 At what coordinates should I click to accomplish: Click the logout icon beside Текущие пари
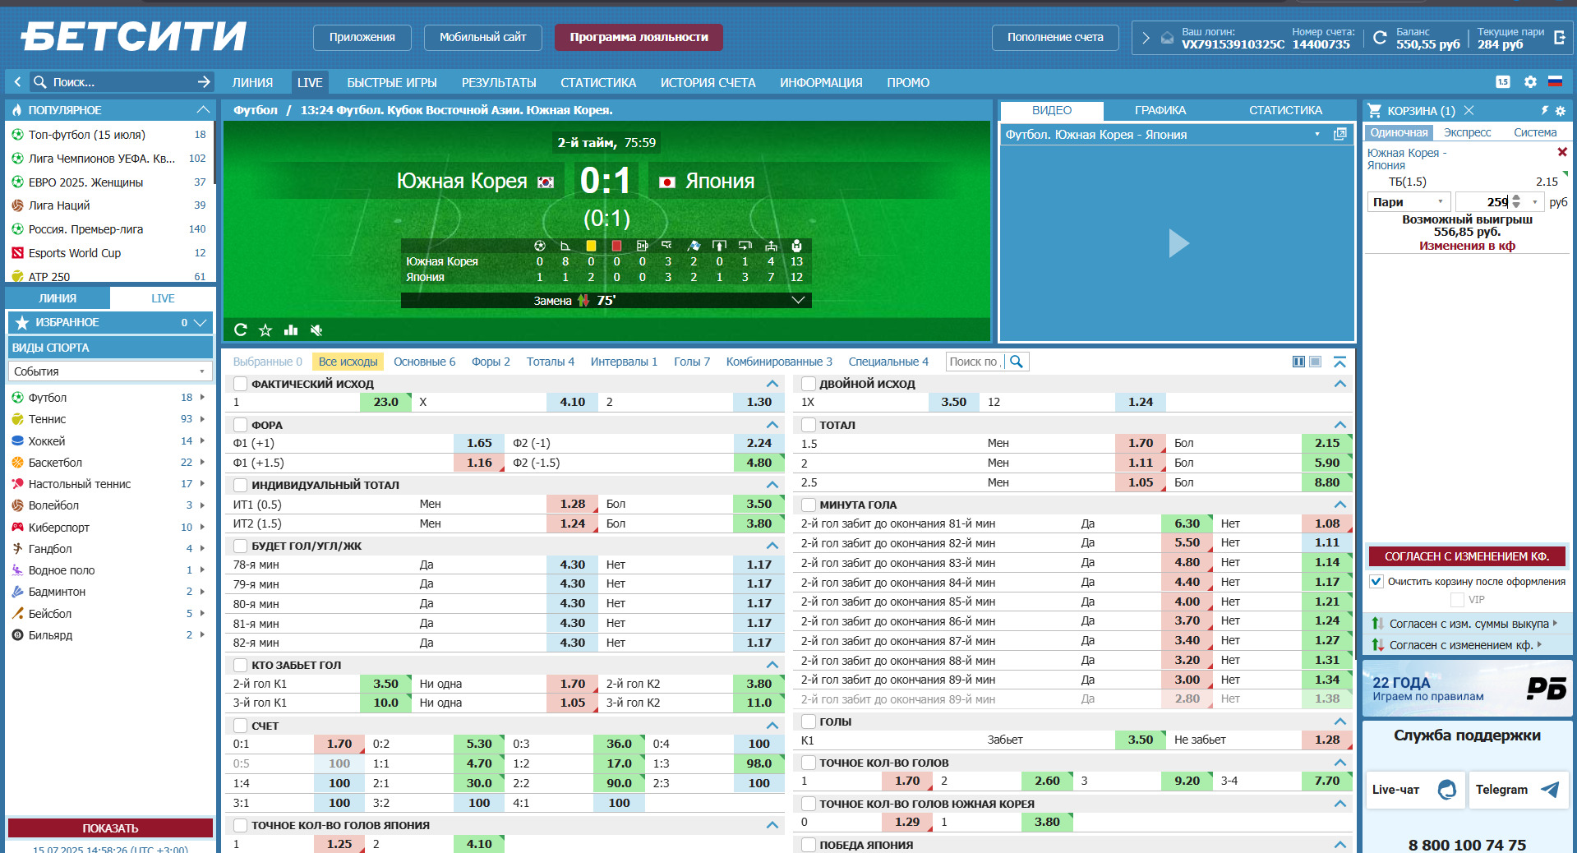pos(1559,37)
